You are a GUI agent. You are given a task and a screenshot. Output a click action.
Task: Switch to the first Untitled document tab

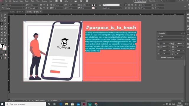point(15,12)
